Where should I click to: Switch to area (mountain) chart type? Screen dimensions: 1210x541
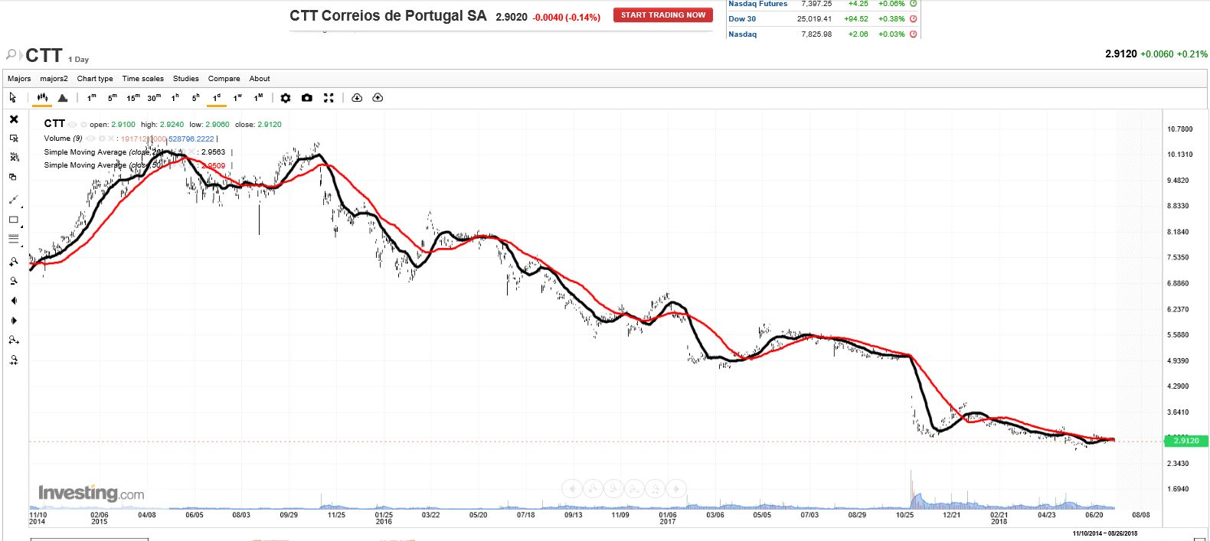[63, 98]
